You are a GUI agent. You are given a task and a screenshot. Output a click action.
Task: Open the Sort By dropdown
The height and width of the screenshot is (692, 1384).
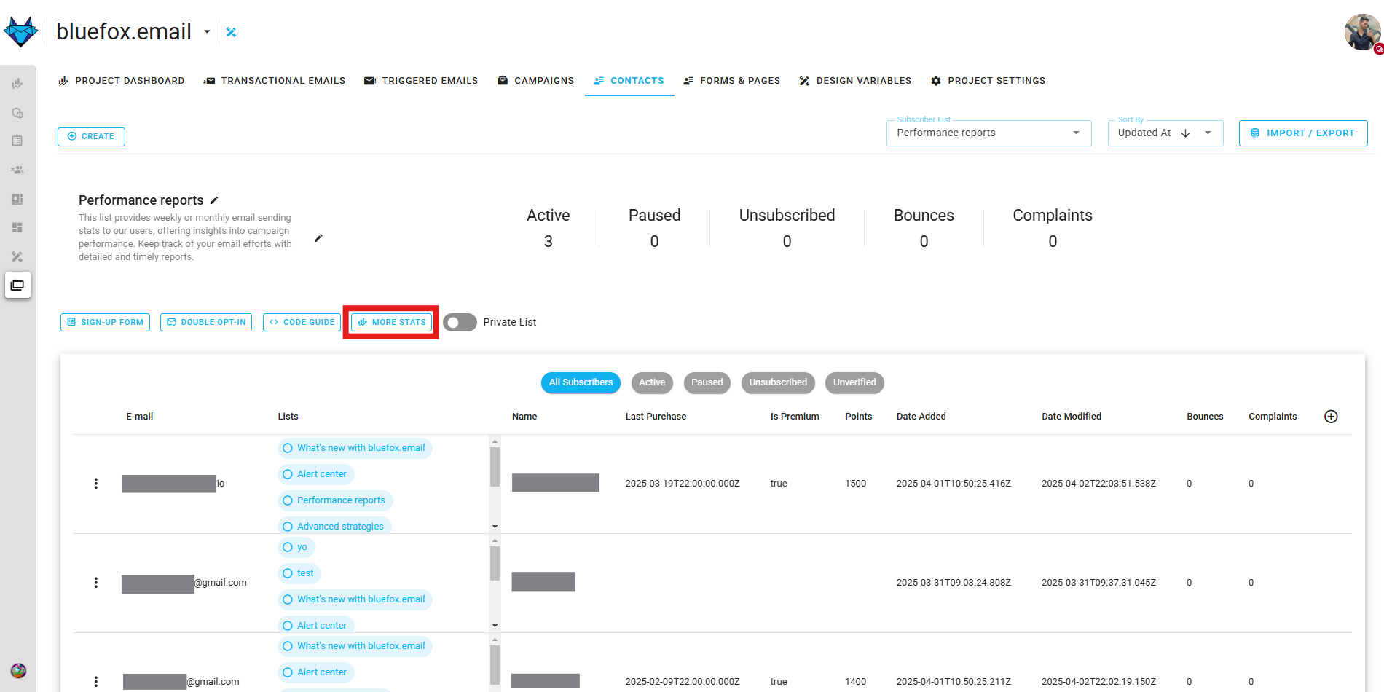(1165, 133)
